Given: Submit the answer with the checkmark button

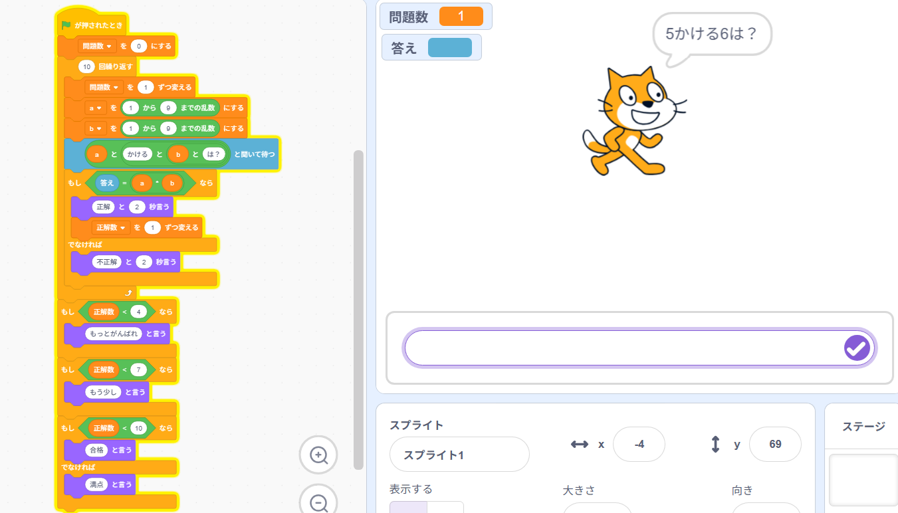Looking at the screenshot, I should tap(857, 347).
